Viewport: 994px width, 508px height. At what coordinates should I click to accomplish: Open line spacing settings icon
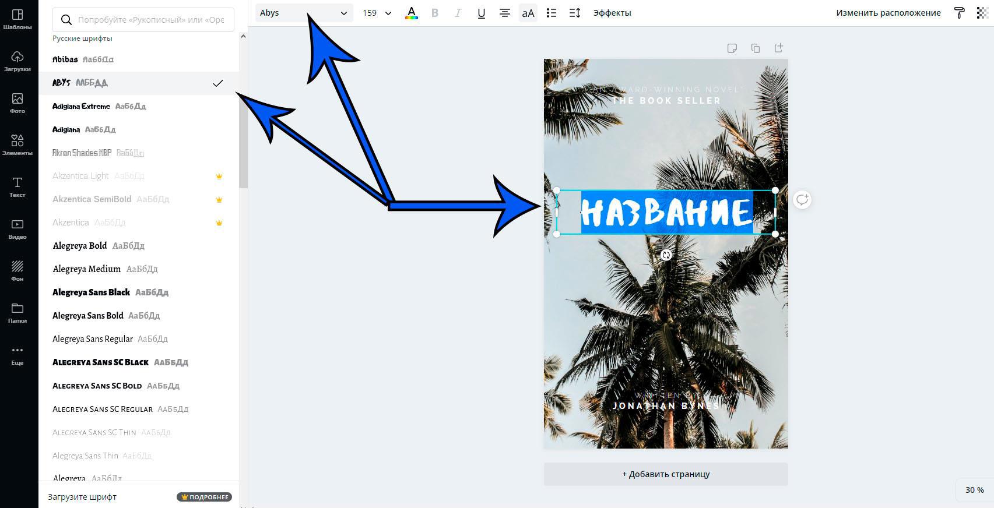coord(575,13)
